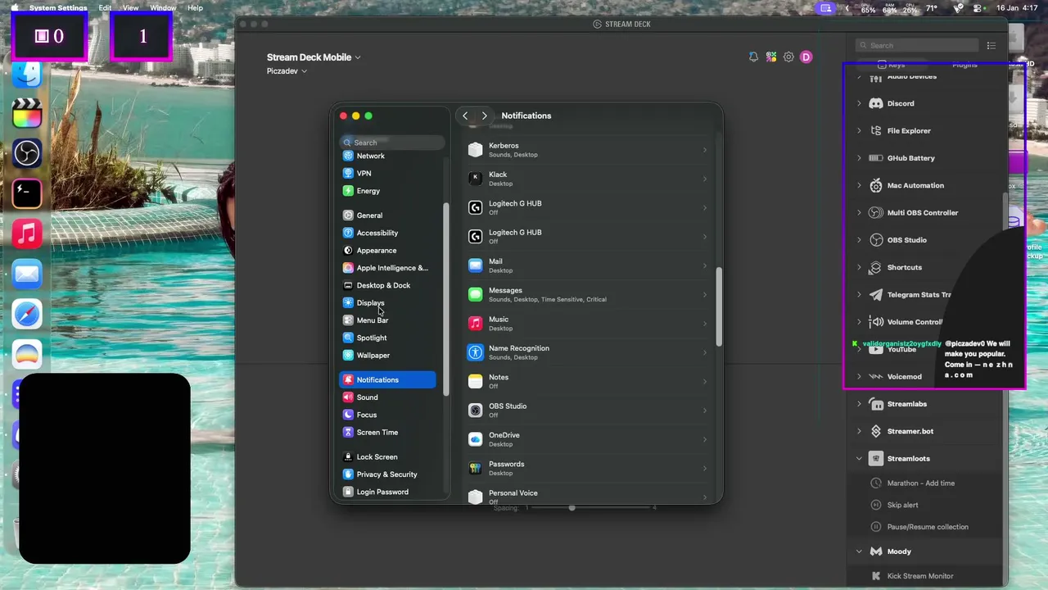The image size is (1048, 590).
Task: Open Kerberos notification settings
Action: pyautogui.click(x=588, y=150)
